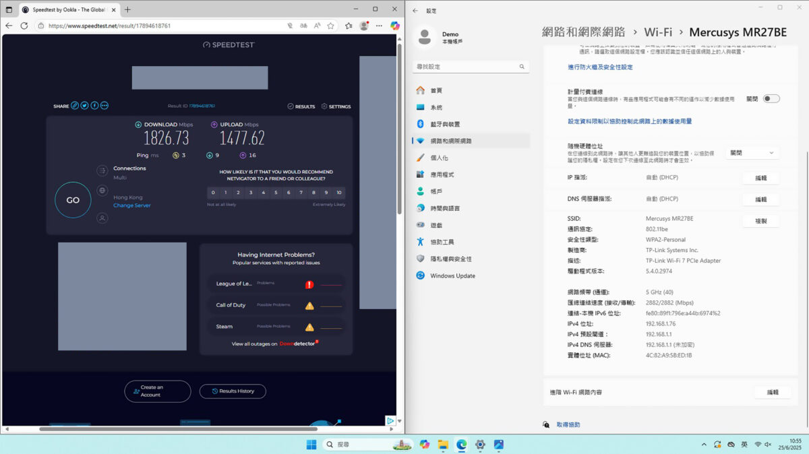The height and width of the screenshot is (454, 809).
Task: Click the globe server icon in Speedtest
Action: pyautogui.click(x=102, y=191)
